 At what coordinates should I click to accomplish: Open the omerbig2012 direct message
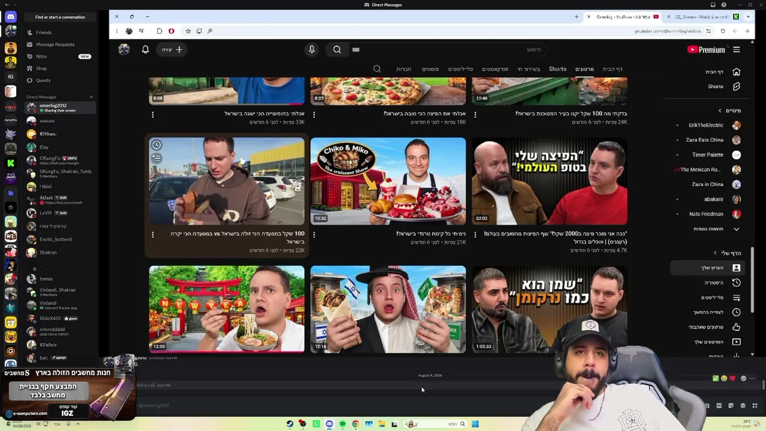[60, 108]
